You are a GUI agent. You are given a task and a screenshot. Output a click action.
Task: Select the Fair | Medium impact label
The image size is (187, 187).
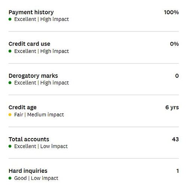pyautogui.click(x=39, y=115)
